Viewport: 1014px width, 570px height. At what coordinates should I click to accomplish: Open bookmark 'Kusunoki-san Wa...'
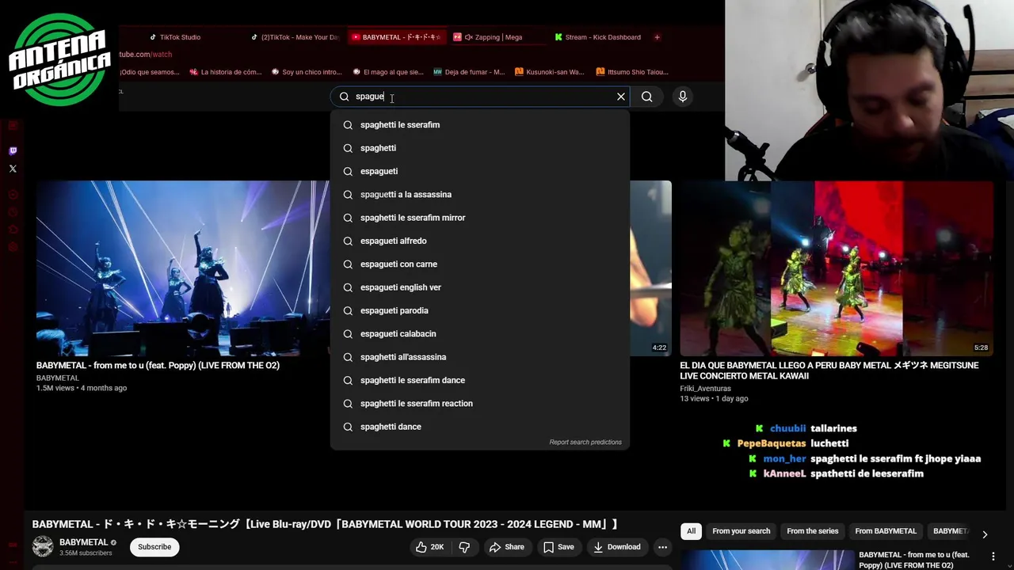click(x=550, y=72)
